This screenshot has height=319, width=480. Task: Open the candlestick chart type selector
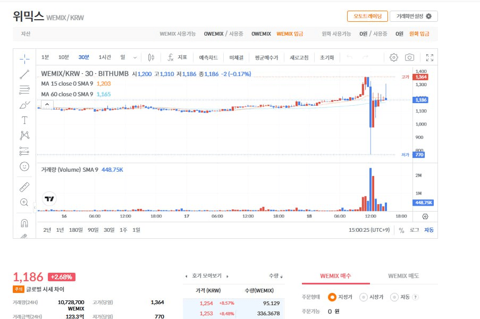pos(151,57)
